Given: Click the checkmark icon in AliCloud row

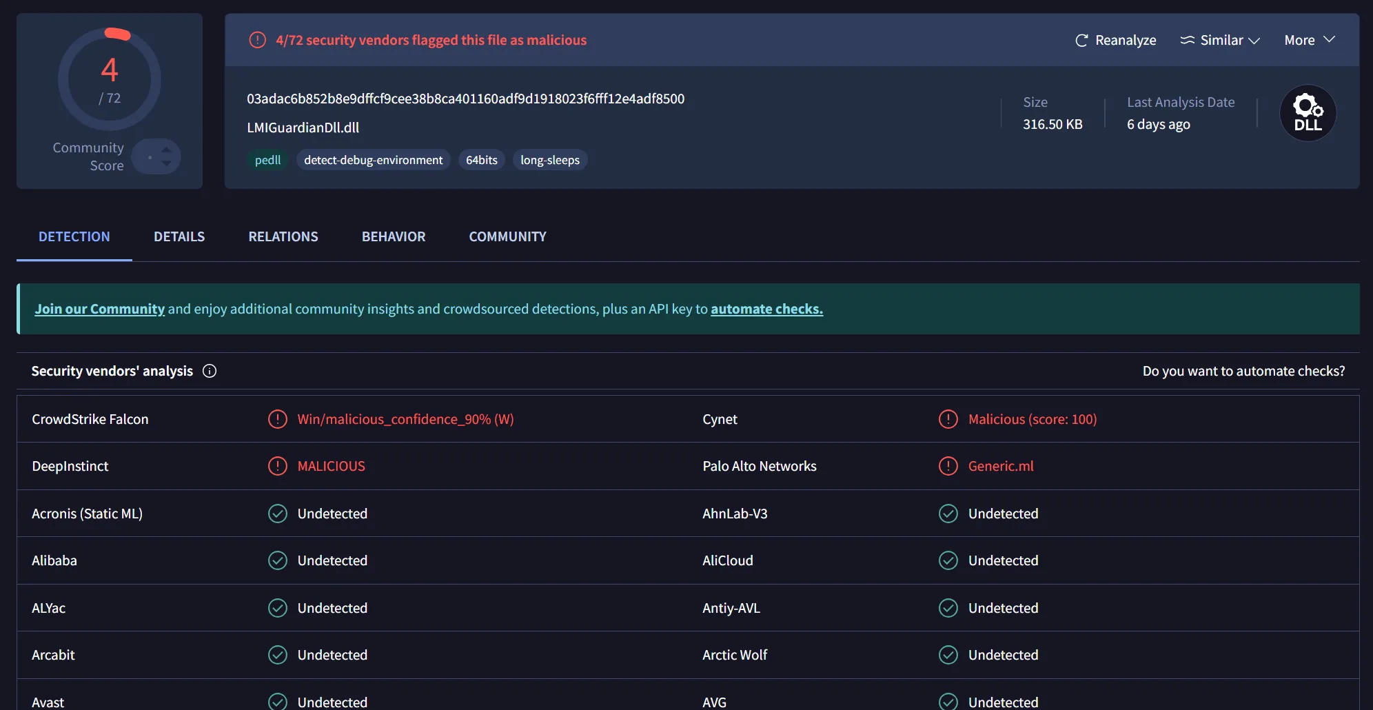Looking at the screenshot, I should click(x=948, y=560).
